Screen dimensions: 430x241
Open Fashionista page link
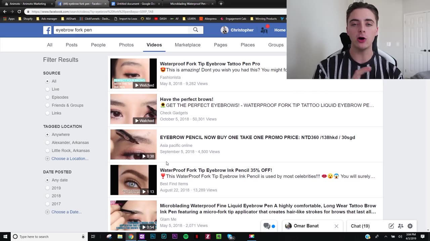coord(170,77)
